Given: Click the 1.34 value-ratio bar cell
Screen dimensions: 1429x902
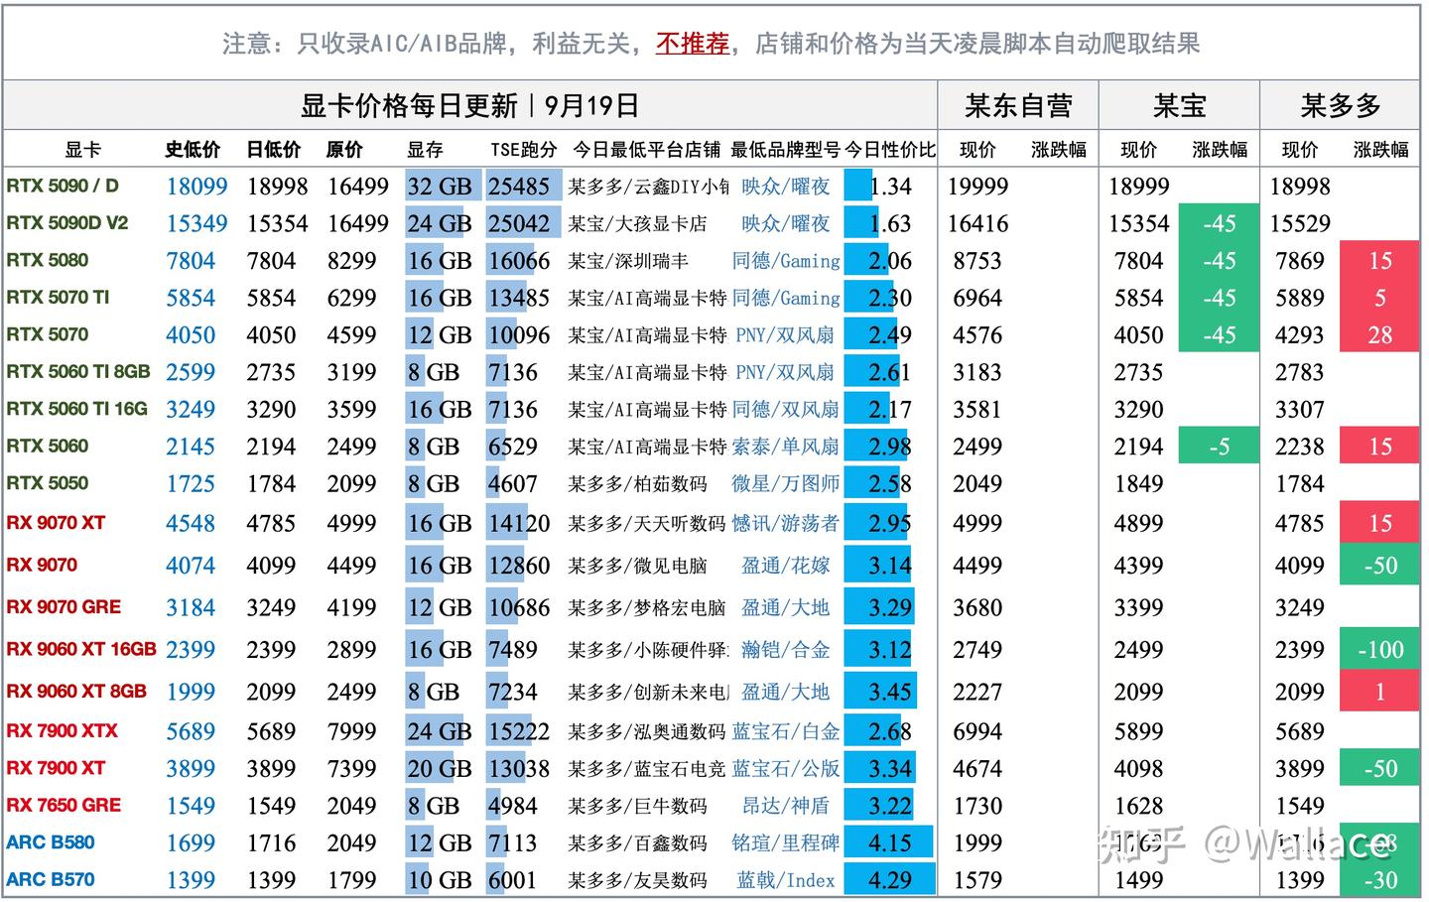Looking at the screenshot, I should (889, 187).
